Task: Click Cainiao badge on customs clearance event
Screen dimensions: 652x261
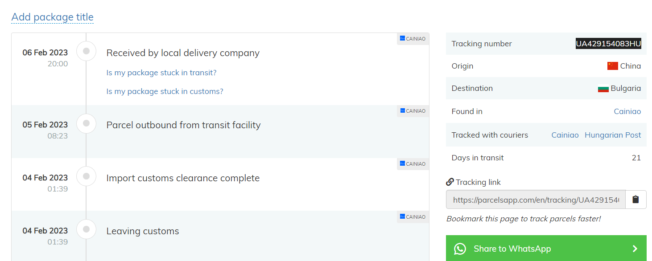Action: 413,164
